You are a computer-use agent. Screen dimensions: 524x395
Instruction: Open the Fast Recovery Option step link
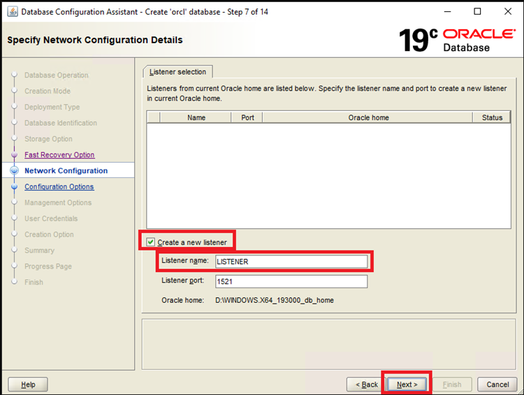(x=59, y=155)
